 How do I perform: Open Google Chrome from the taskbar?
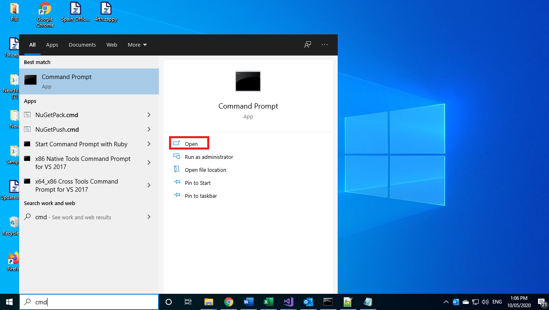click(228, 302)
